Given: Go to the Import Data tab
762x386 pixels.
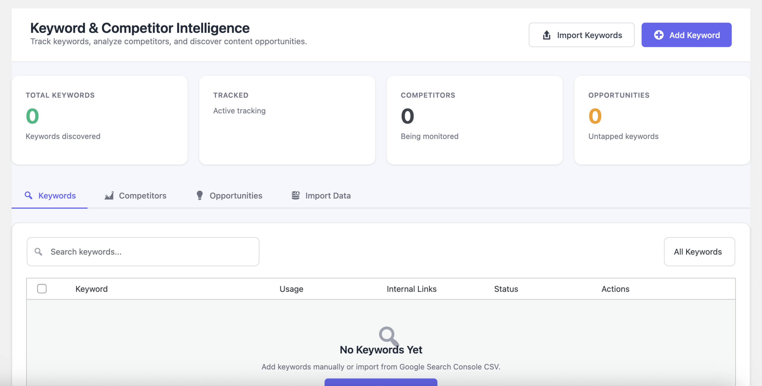Looking at the screenshot, I should [327, 196].
